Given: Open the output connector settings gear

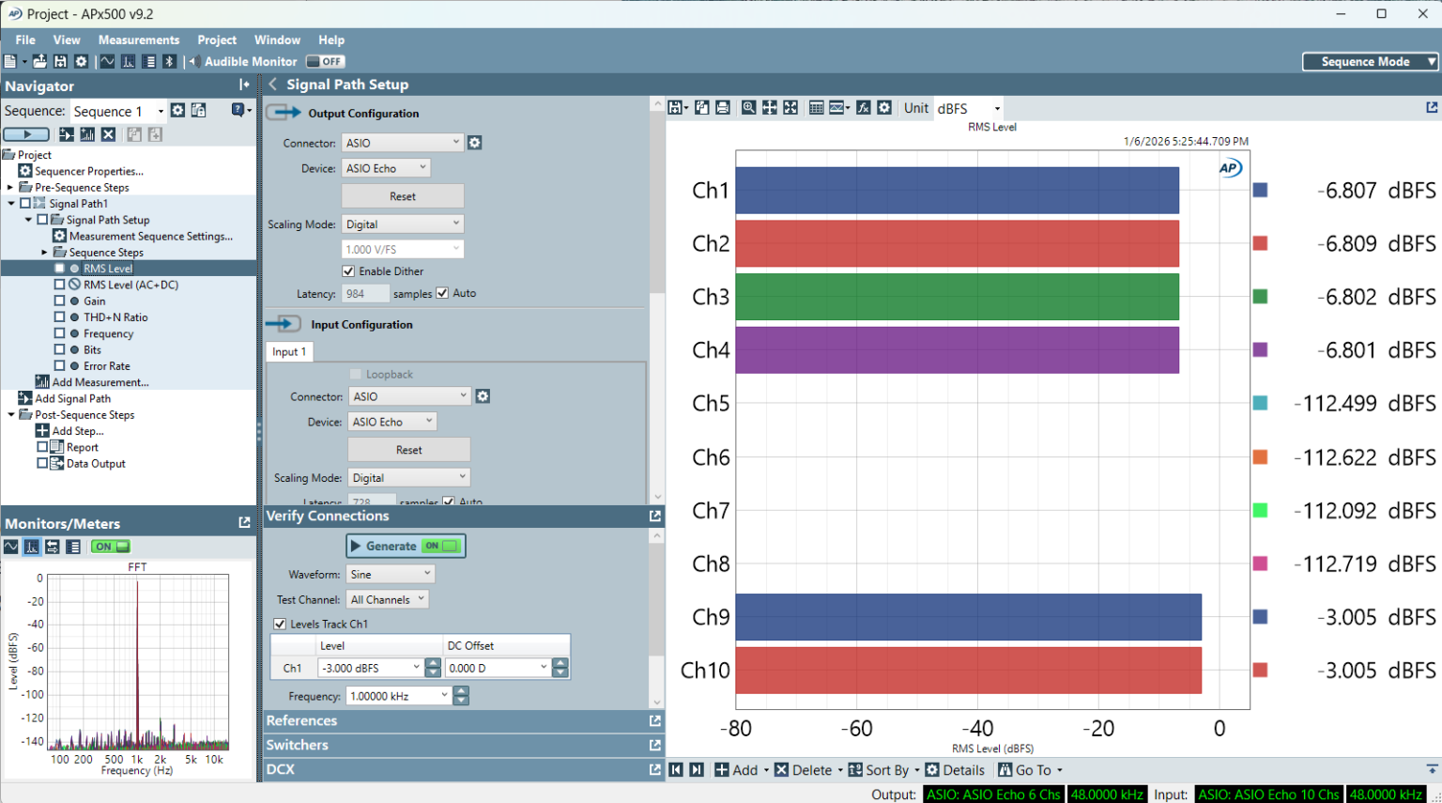Looking at the screenshot, I should [x=475, y=143].
